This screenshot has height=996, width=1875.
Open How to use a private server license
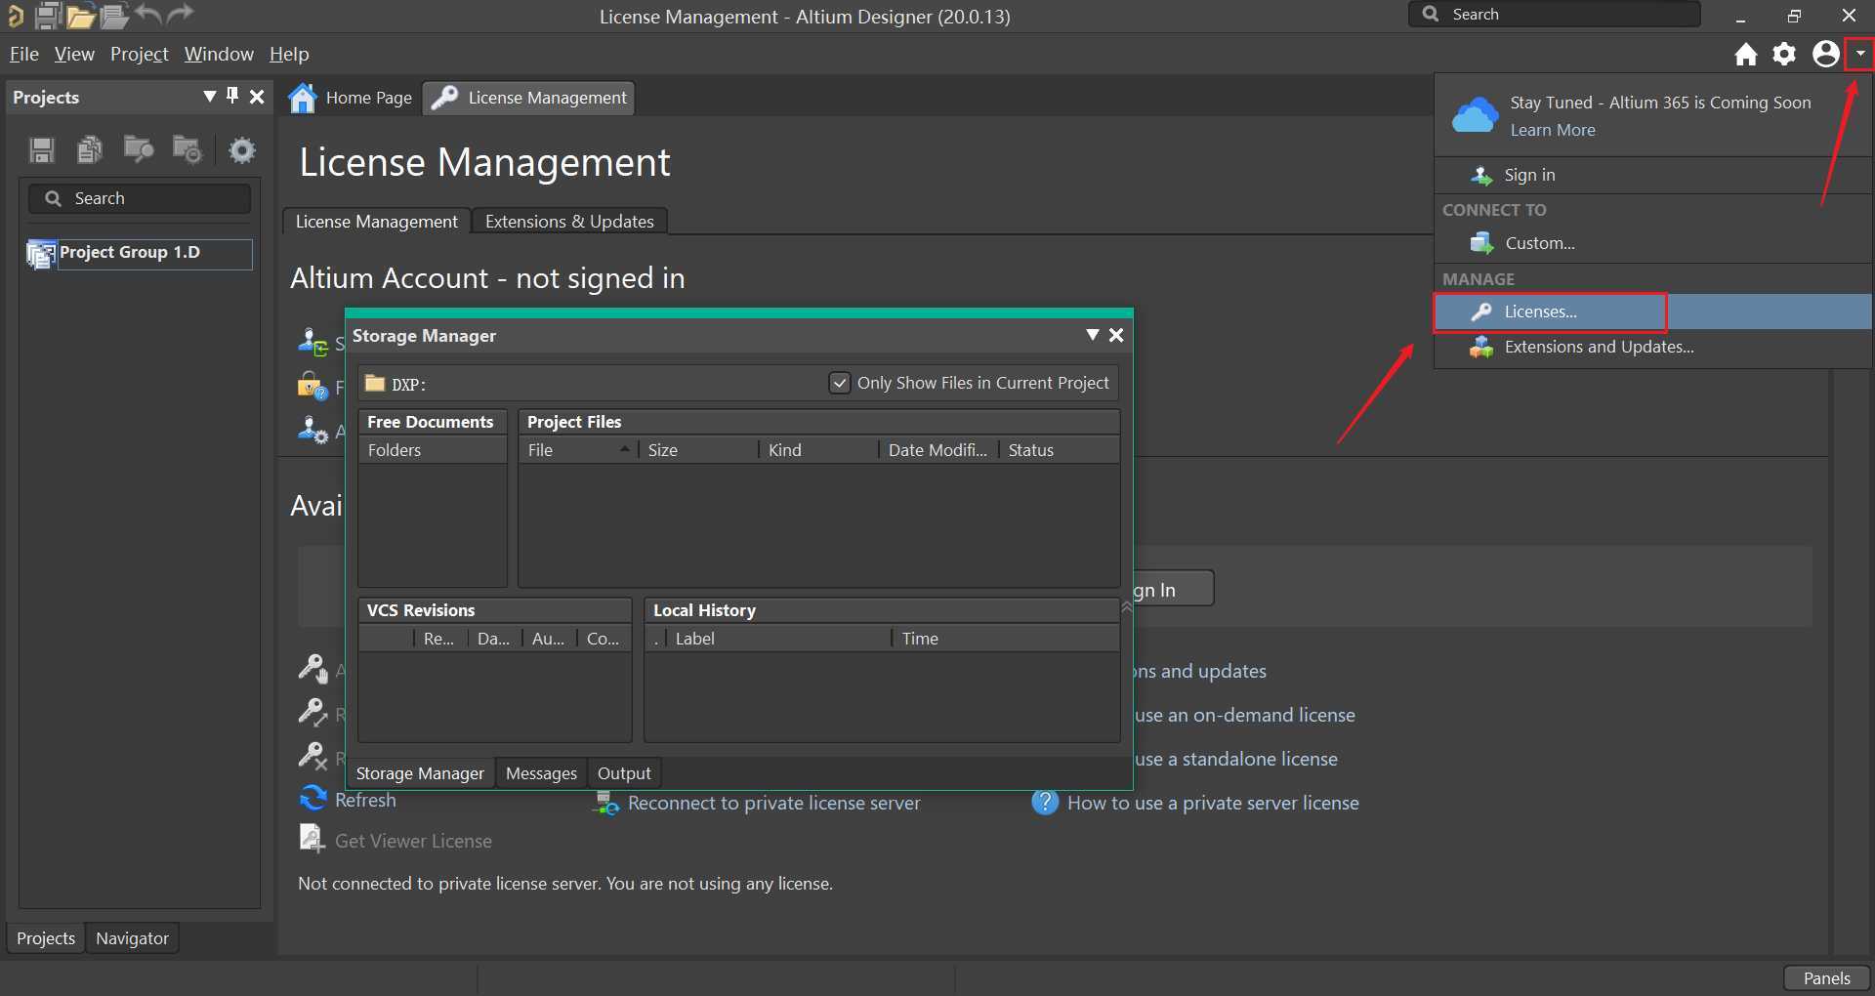(x=1213, y=803)
